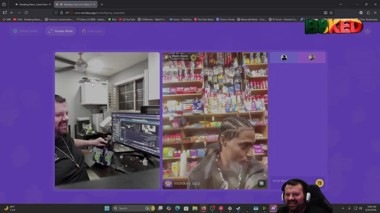
Task: Click Medani Ahmed's video tile
Action: tap(215, 121)
